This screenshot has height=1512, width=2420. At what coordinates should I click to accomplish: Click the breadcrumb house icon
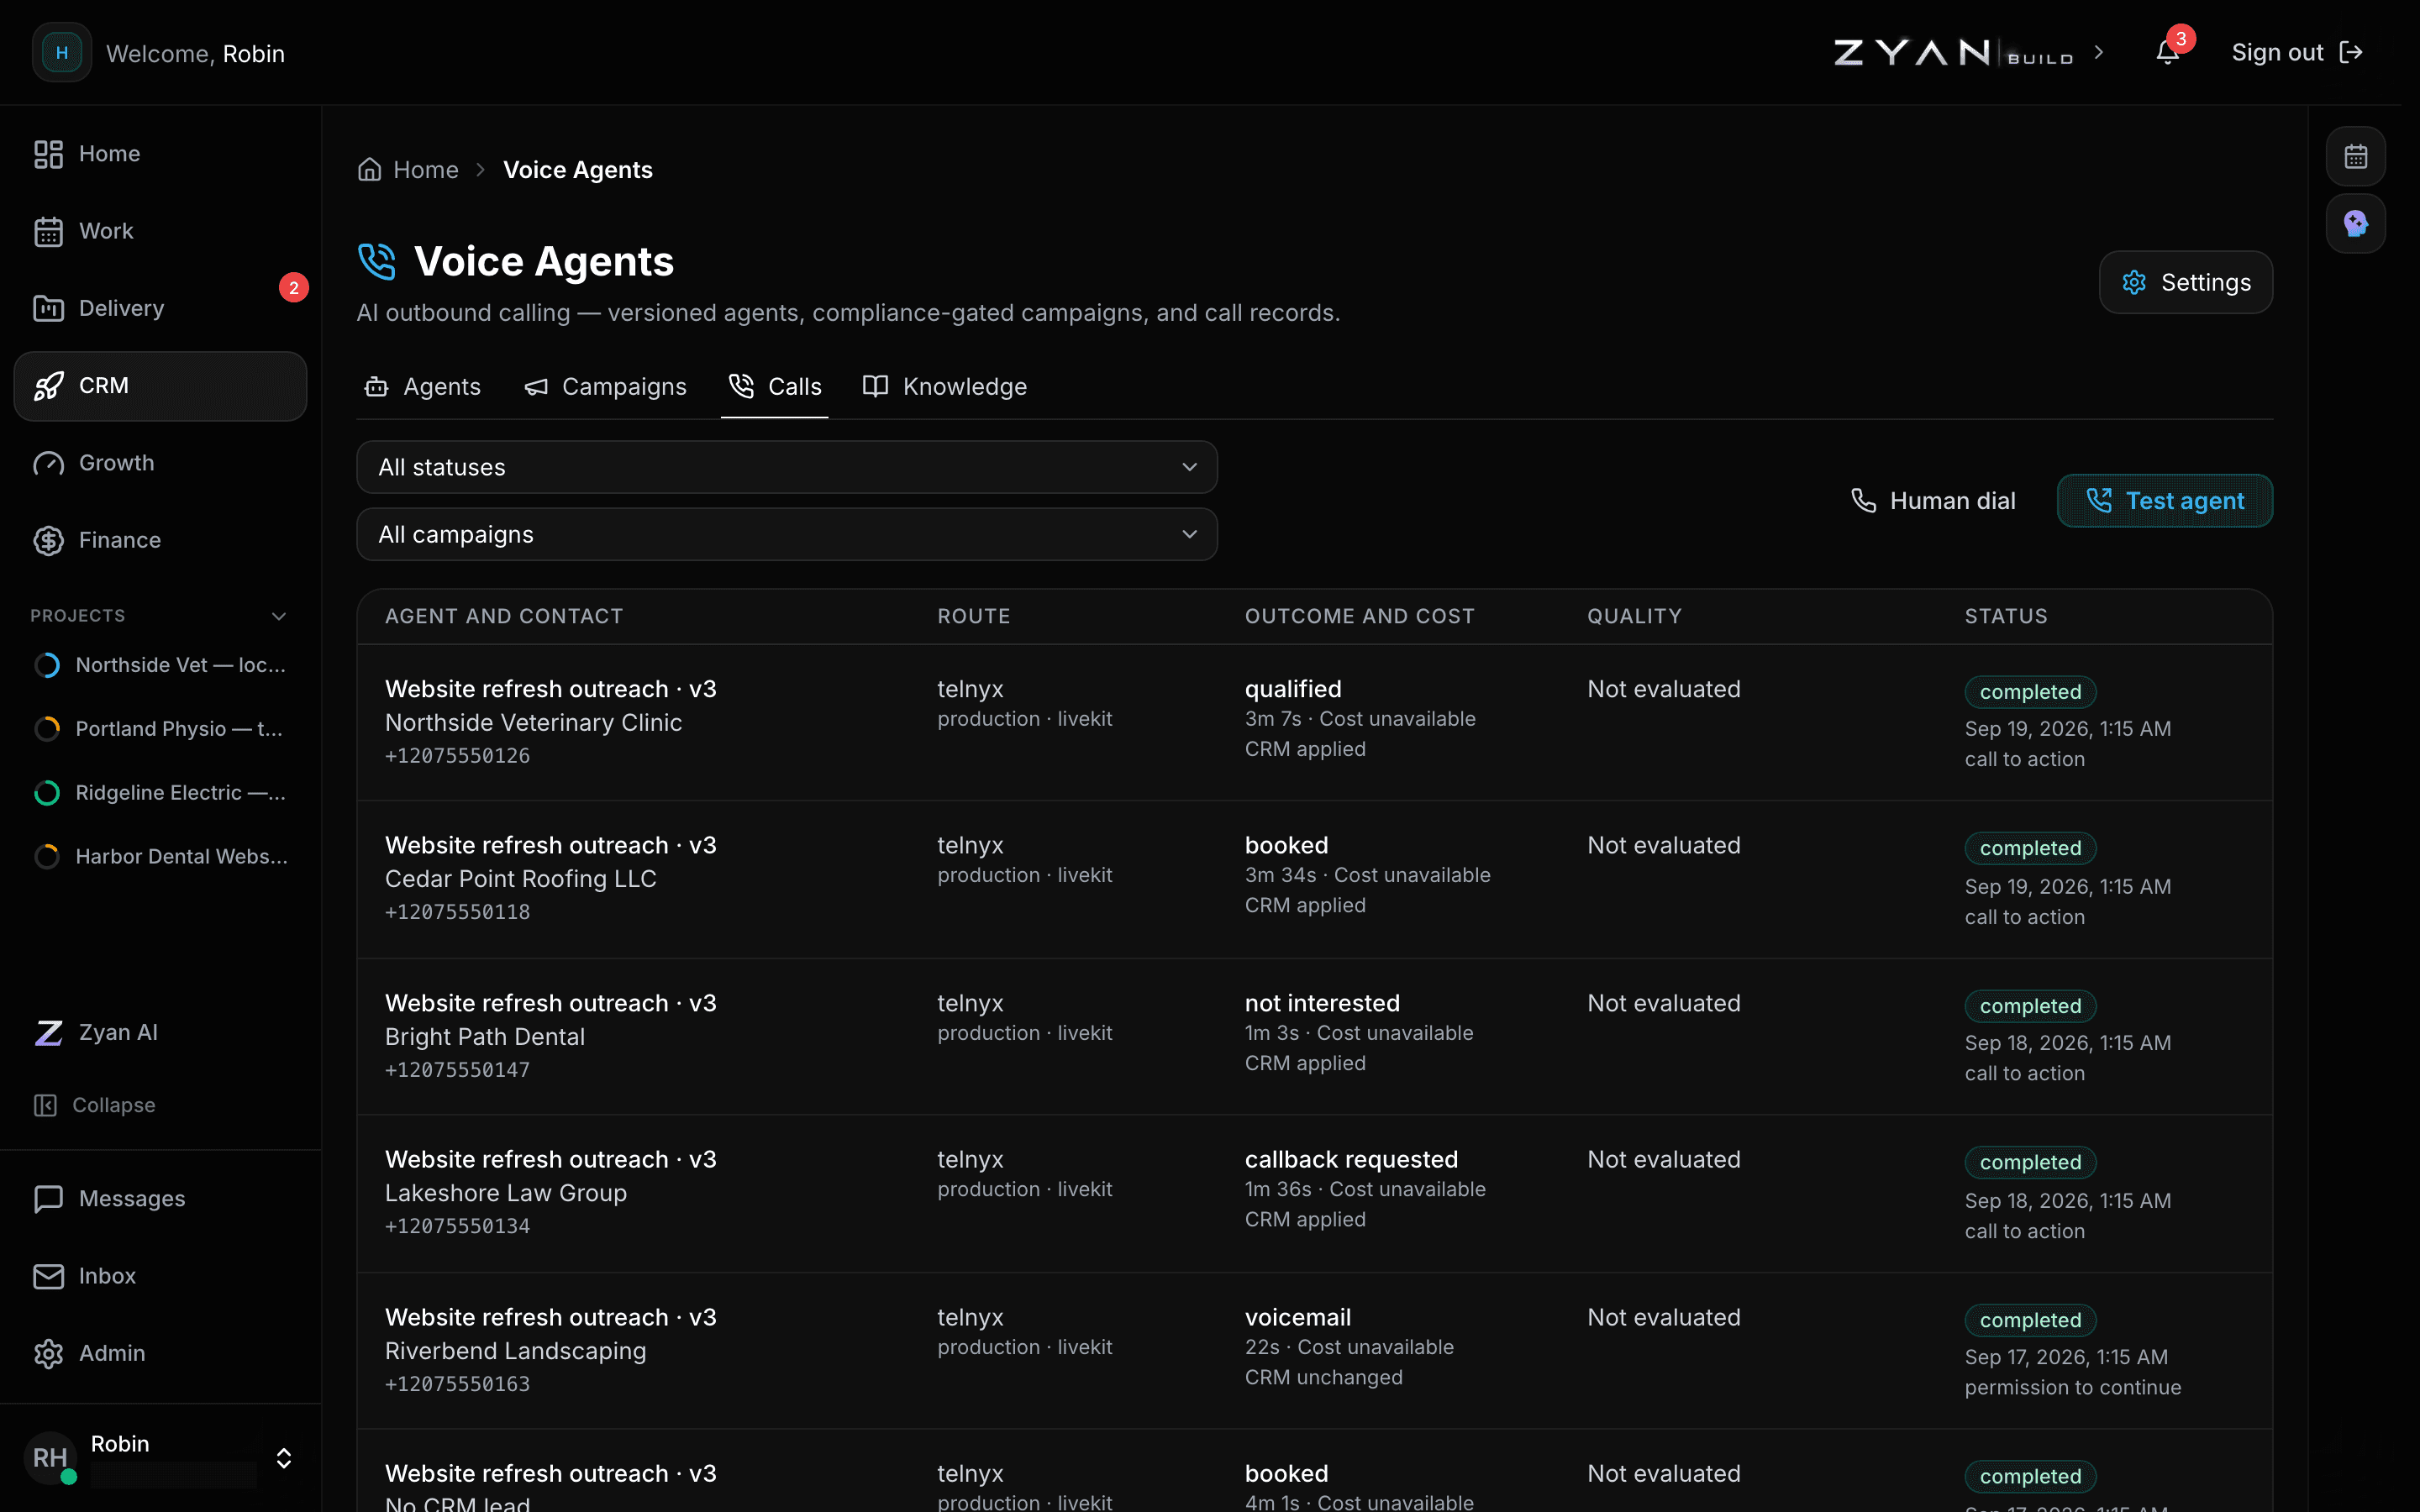click(x=370, y=169)
